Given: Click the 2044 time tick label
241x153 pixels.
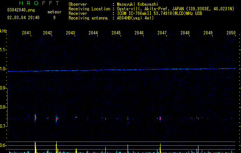Looking at the screenshot, I should click(93, 33).
